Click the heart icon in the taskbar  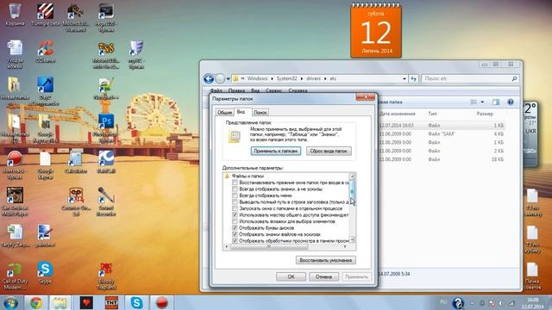(86, 302)
